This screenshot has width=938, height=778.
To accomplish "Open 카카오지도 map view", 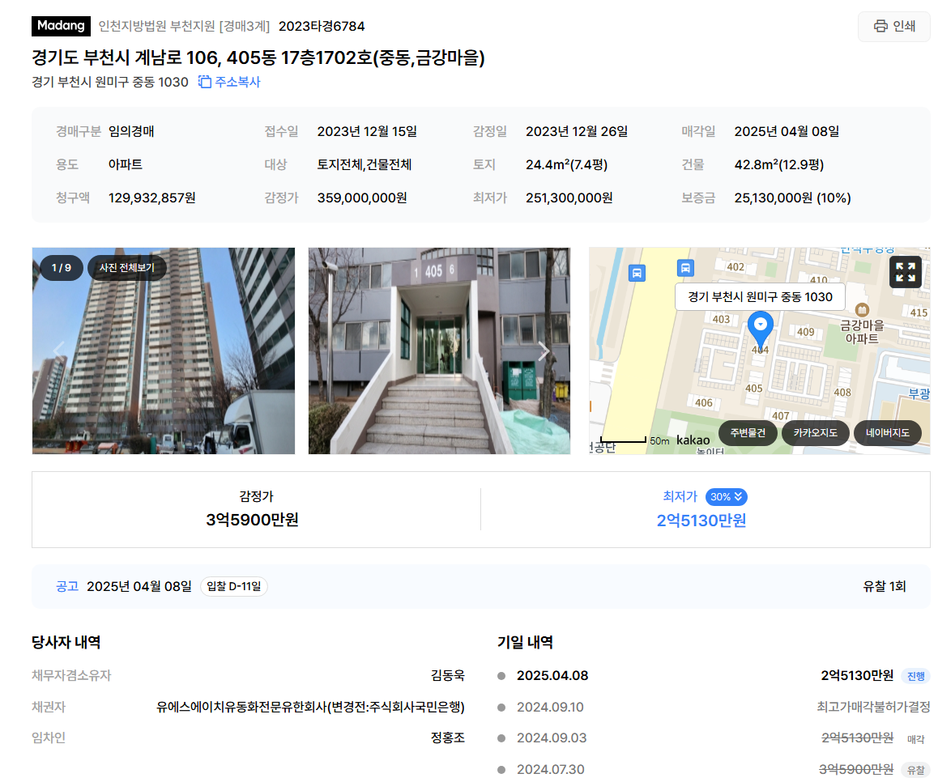I will (816, 432).
